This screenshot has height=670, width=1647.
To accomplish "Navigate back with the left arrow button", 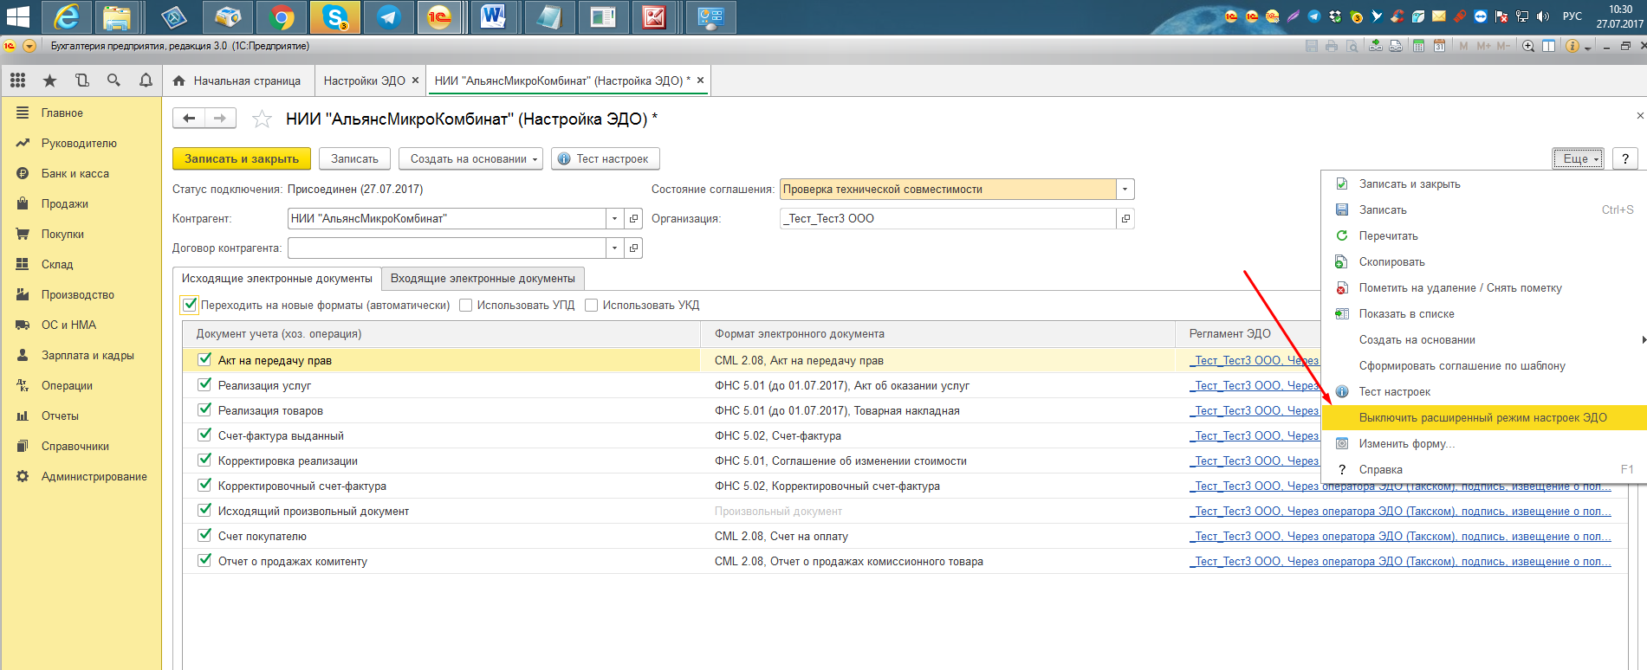I will pyautogui.click(x=189, y=119).
